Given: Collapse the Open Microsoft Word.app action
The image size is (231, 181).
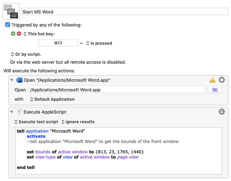Looking at the screenshot, I should point(12,80).
